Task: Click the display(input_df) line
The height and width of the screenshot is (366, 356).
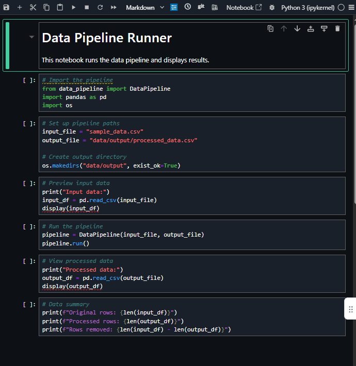Action: pyautogui.click(x=71, y=208)
